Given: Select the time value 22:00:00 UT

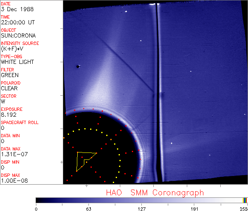Looking at the screenshot, I should (x=18, y=22).
